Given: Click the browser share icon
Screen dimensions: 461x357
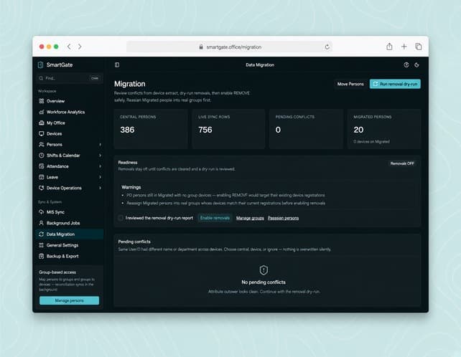Looking at the screenshot, I should click(x=389, y=47).
